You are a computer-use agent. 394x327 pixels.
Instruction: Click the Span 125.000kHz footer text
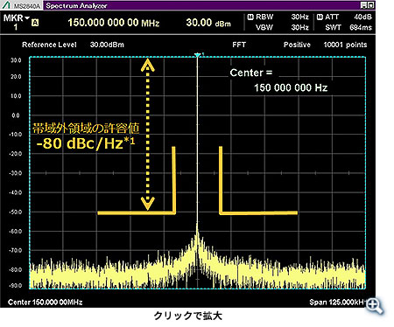[x=338, y=302]
